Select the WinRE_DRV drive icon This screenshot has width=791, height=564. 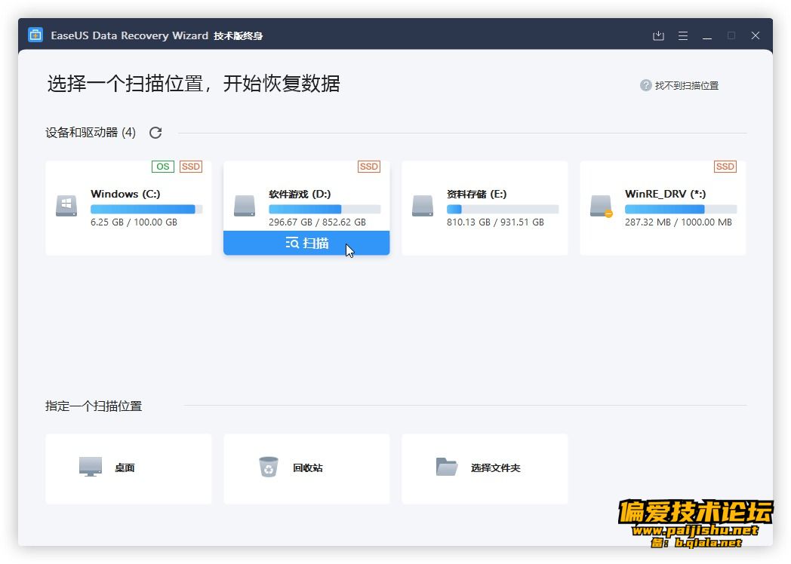click(x=602, y=206)
